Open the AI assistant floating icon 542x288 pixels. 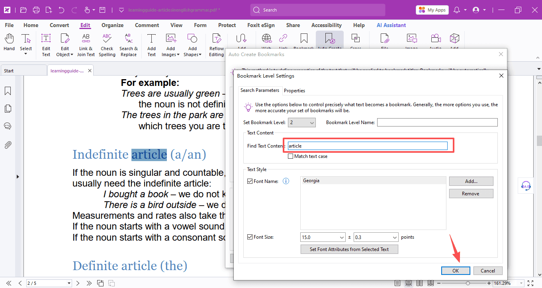click(526, 185)
